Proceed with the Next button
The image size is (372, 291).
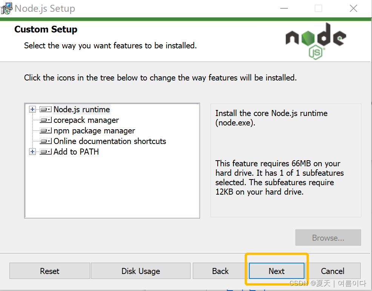277,271
